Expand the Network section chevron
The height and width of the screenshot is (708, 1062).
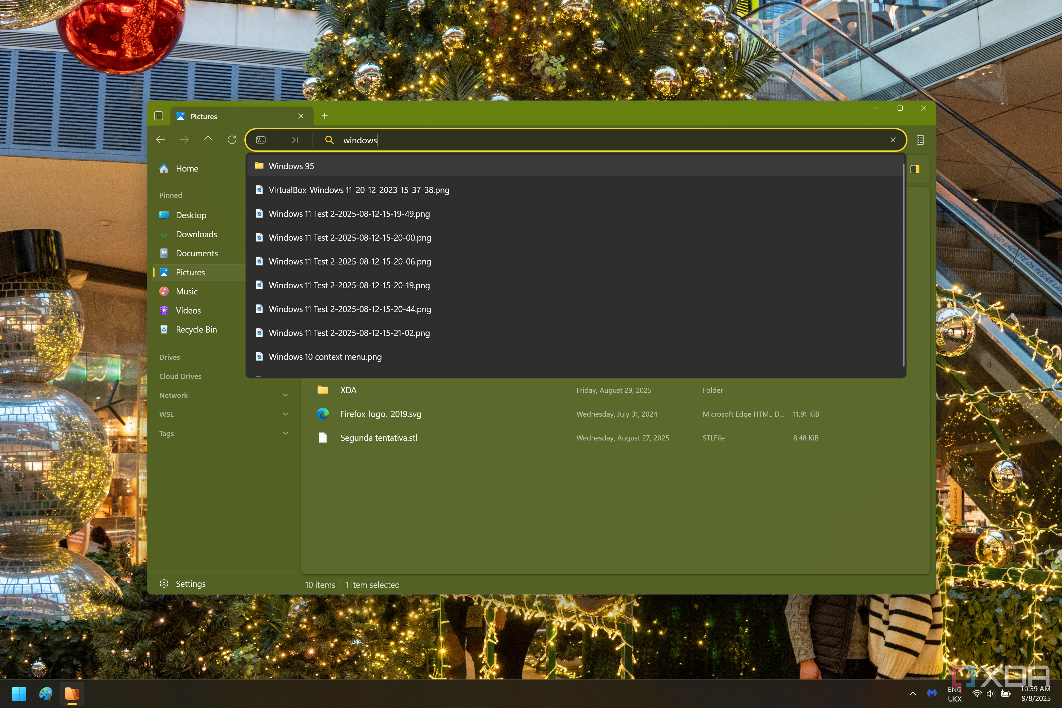[285, 395]
